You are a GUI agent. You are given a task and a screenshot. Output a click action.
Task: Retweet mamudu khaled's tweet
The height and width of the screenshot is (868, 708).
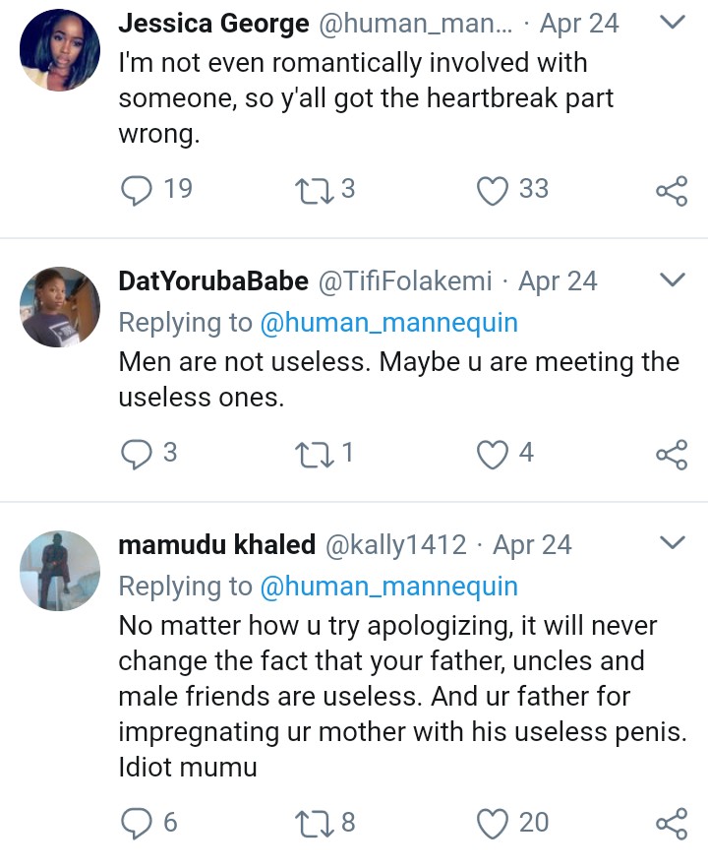click(311, 823)
